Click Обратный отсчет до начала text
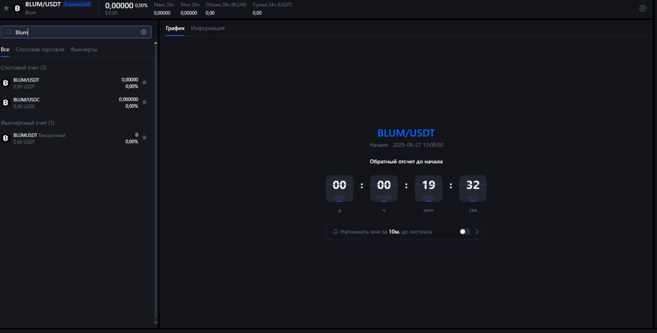 [x=406, y=161]
